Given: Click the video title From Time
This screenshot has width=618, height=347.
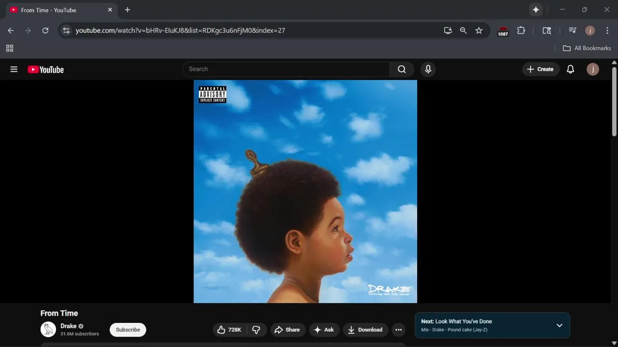Looking at the screenshot, I should tap(59, 313).
